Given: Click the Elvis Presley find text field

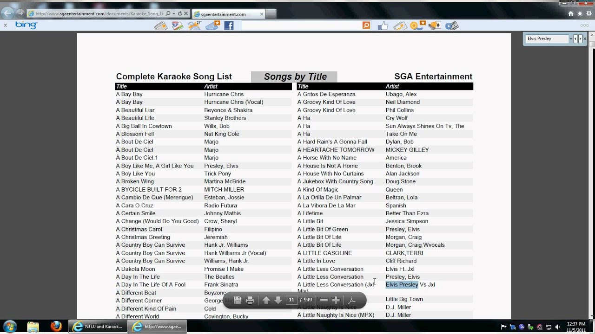Looking at the screenshot, I should (x=547, y=39).
